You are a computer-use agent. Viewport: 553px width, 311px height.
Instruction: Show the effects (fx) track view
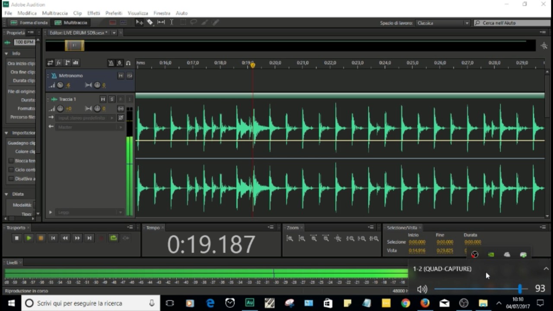pyautogui.click(x=59, y=63)
